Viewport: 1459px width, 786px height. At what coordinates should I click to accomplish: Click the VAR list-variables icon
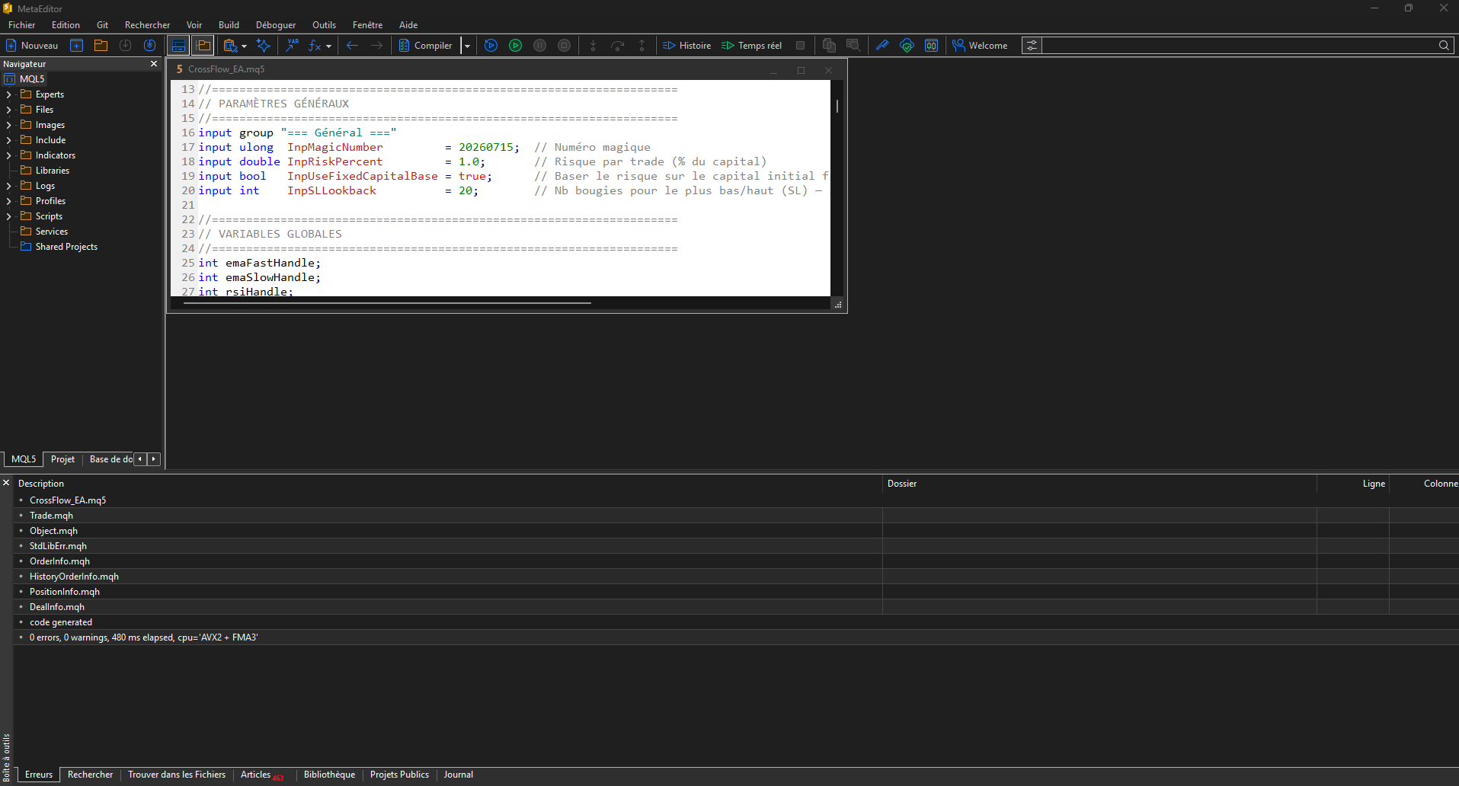(x=293, y=46)
